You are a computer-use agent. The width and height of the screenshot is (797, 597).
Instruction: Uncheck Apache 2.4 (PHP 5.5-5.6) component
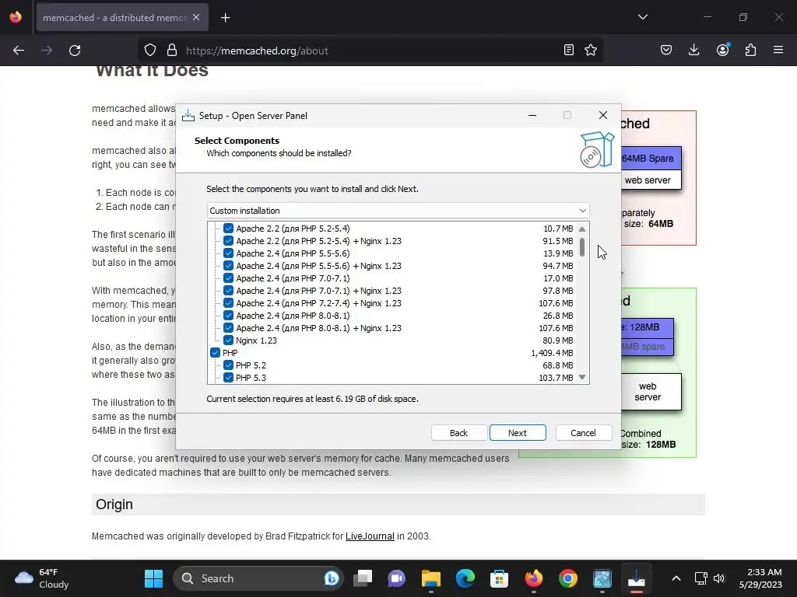click(x=228, y=253)
